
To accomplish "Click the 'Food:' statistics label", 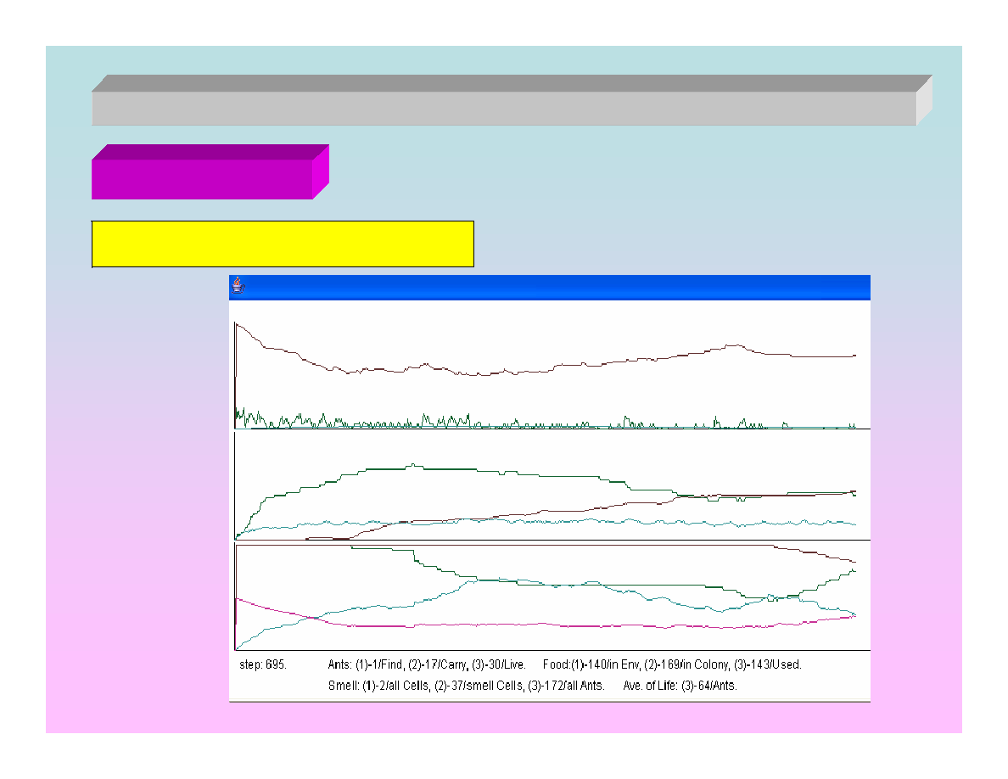I will [556, 665].
